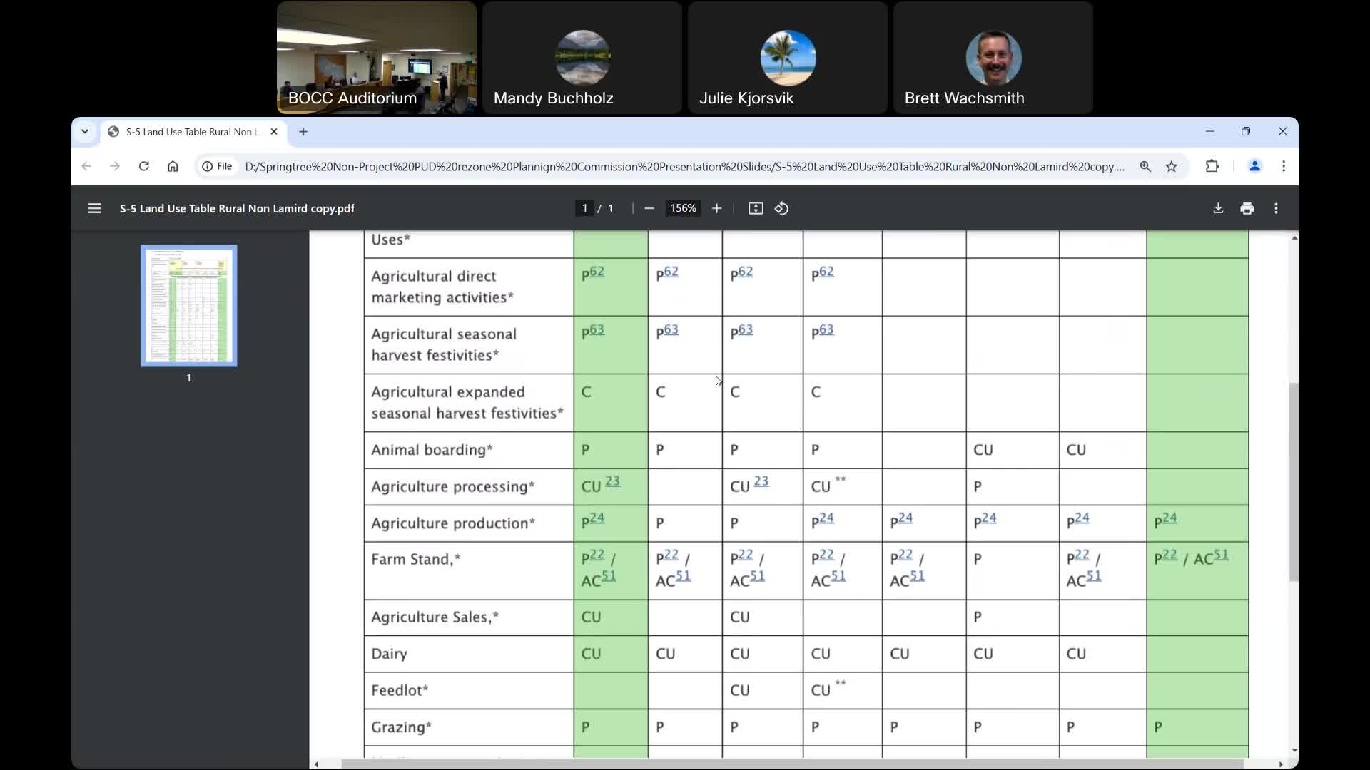This screenshot has width=1370, height=770.
Task: Open footnote 51 in last Farm Stand cell
Action: click(x=1222, y=554)
